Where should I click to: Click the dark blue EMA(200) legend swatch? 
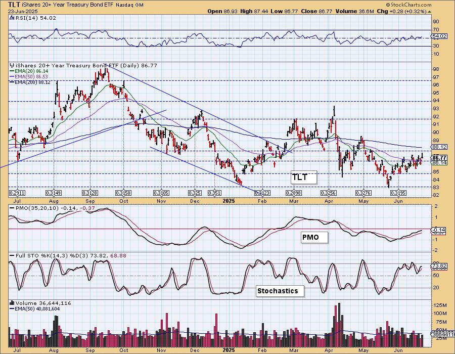[x=12, y=82]
